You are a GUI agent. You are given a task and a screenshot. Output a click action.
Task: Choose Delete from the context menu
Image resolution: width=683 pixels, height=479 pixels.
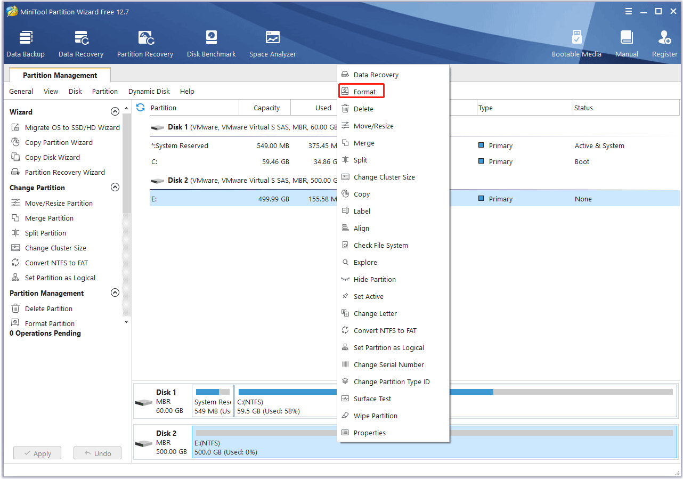point(393,109)
